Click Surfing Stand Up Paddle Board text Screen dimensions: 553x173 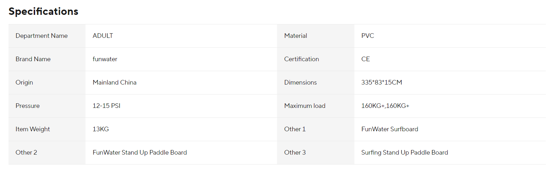[x=405, y=152]
